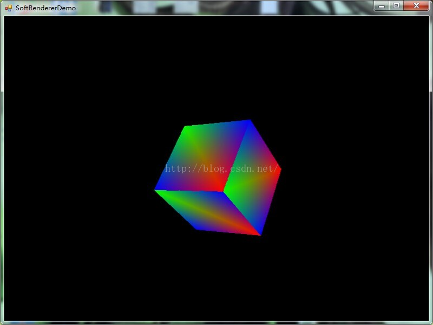This screenshot has height=325, width=433.
Task: Click the edge dividing upper-left and right faces
Action: pyautogui.click(x=237, y=155)
